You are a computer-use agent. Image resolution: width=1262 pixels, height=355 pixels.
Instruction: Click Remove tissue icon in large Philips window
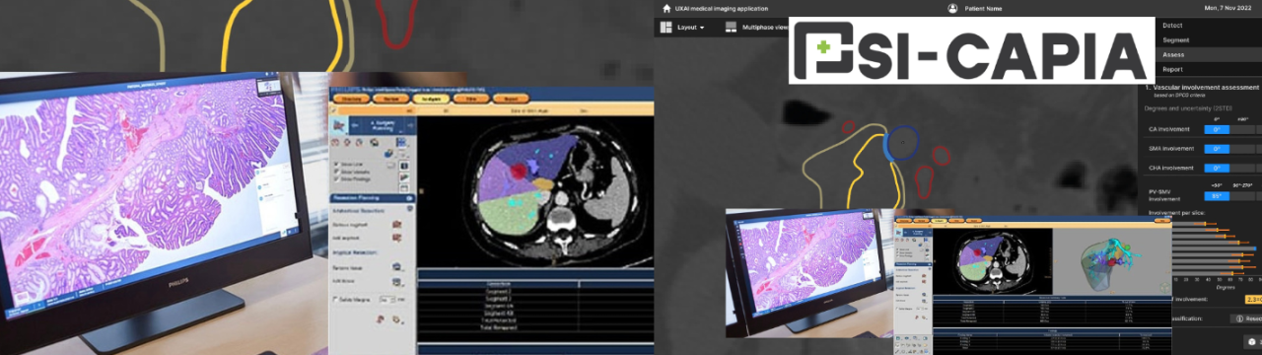pos(397,267)
